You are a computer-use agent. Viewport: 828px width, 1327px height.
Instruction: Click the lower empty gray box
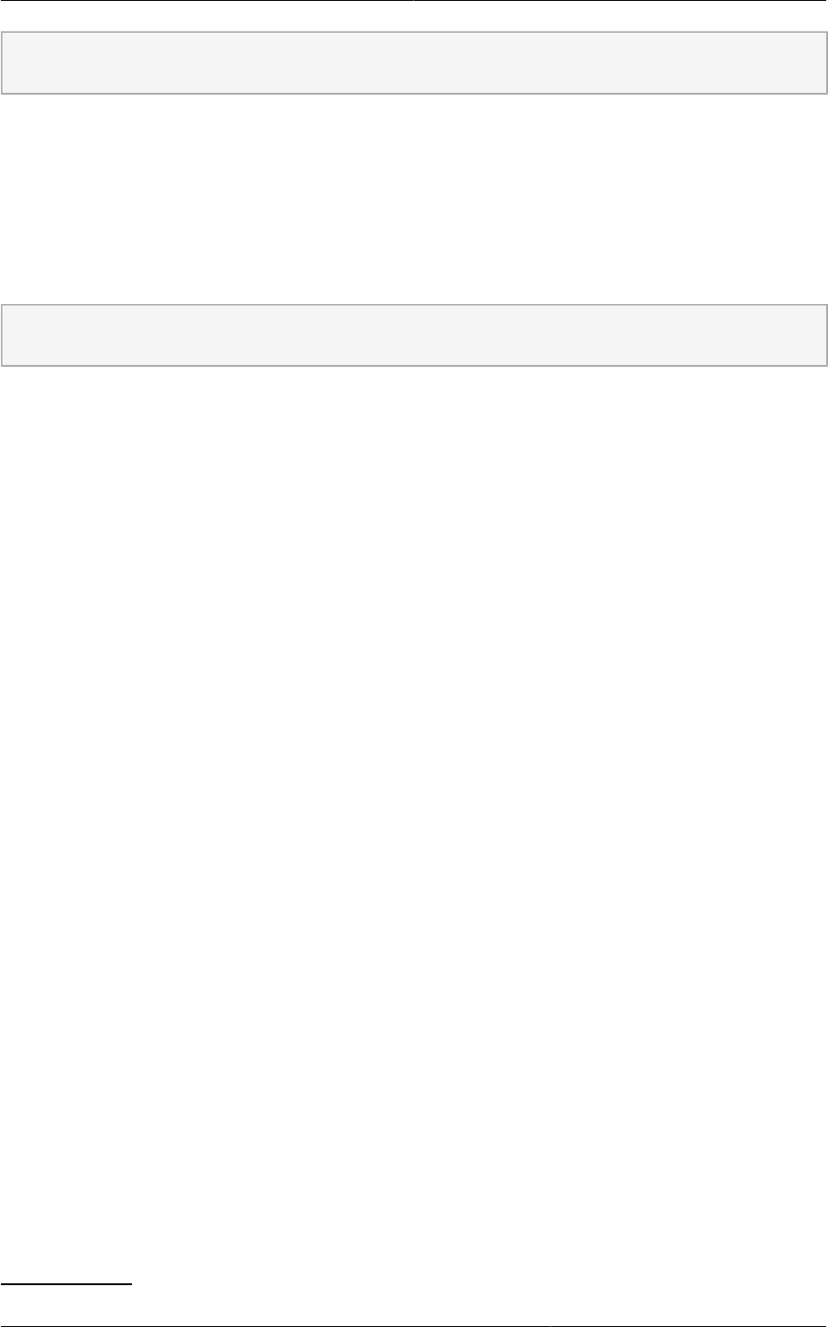[x=414, y=336]
